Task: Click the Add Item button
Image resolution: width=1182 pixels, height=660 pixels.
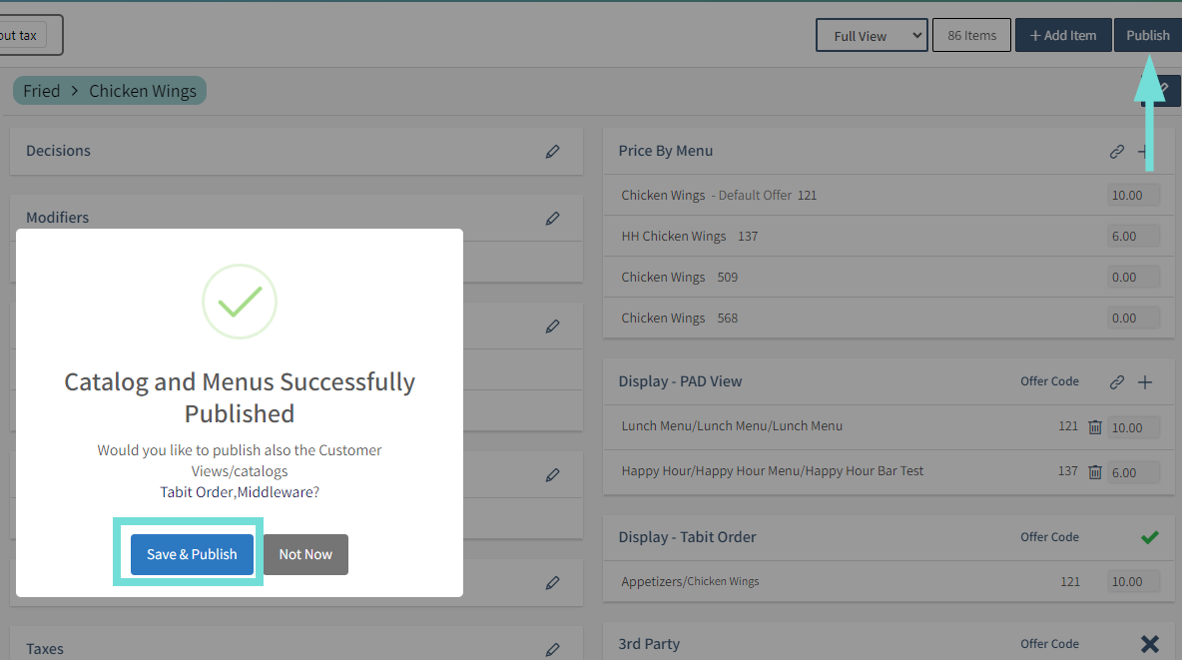Action: pyautogui.click(x=1063, y=36)
